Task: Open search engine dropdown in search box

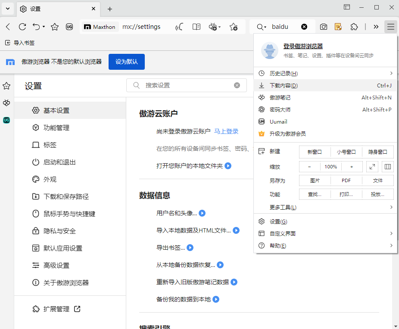Action: tap(262, 27)
